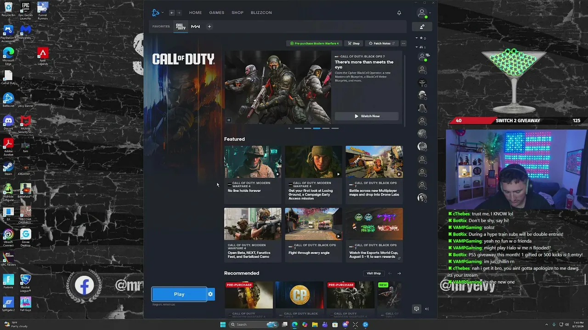
Task: Open Discord from the taskbar
Action: pyautogui.click(x=345, y=324)
